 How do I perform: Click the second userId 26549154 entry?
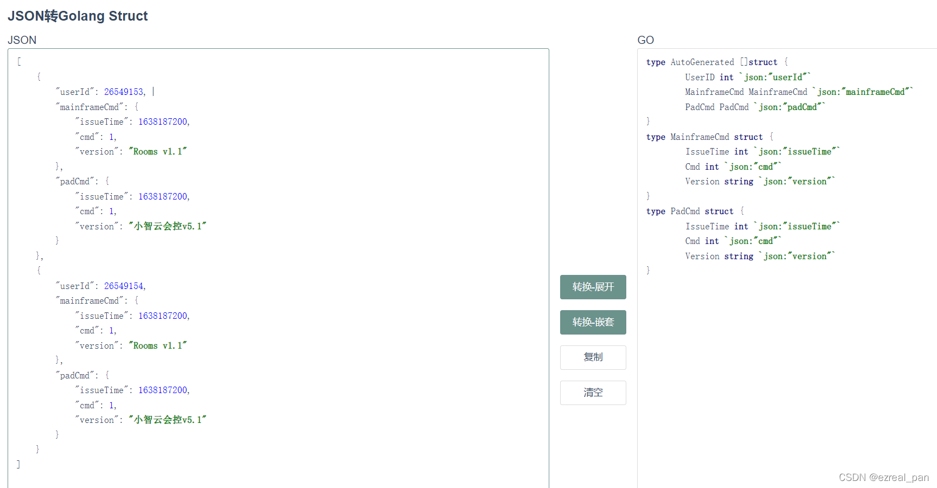[x=124, y=285]
